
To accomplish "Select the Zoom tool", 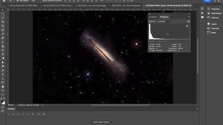I will [2, 90].
